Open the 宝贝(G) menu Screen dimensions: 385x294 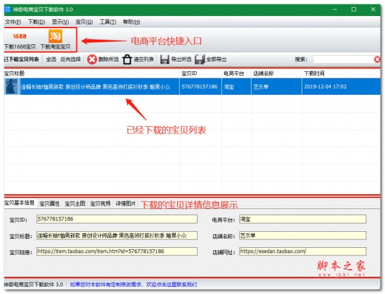[84, 22]
